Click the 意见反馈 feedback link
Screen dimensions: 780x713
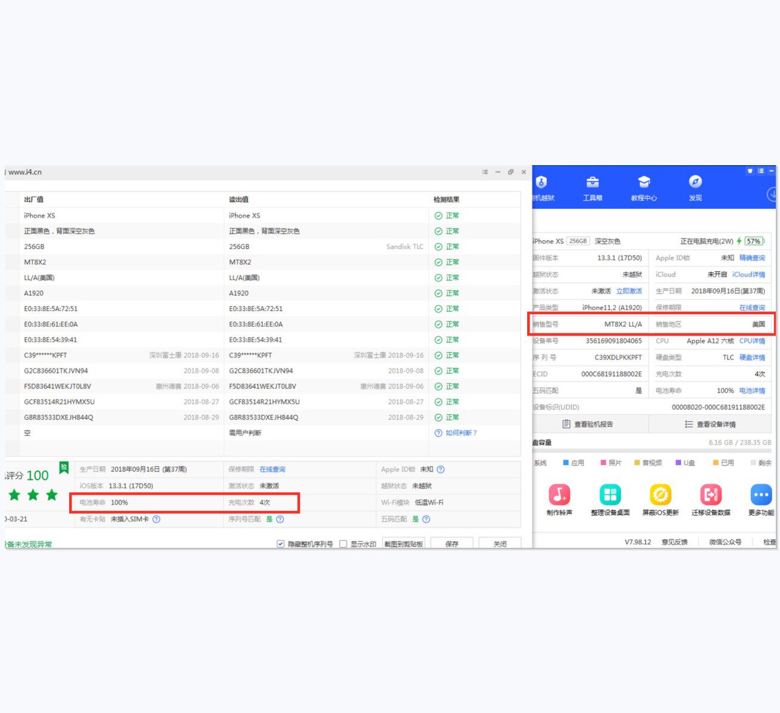tap(674, 542)
